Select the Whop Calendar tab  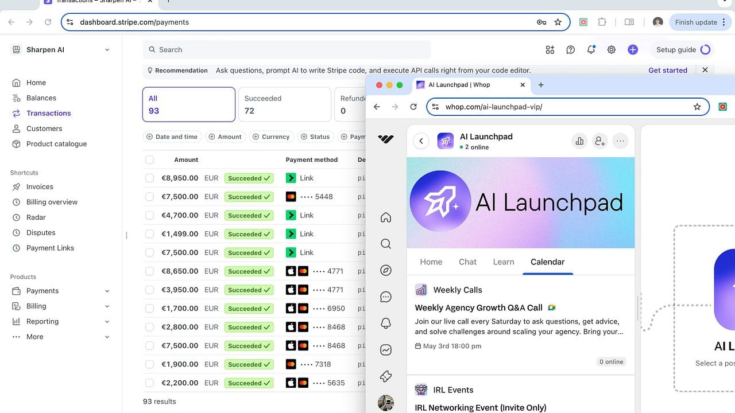(548, 262)
